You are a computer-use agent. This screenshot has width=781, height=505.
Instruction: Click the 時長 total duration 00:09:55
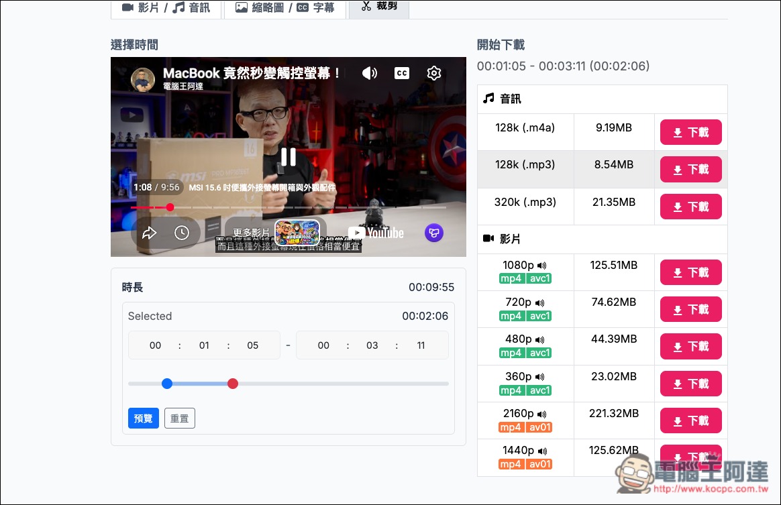[x=431, y=287]
